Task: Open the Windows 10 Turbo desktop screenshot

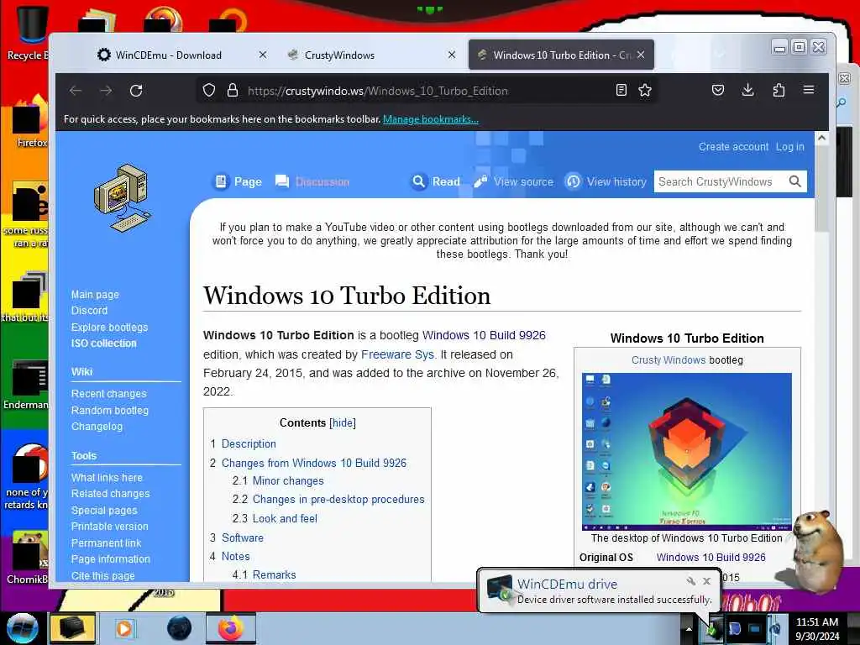Action: [x=687, y=451]
